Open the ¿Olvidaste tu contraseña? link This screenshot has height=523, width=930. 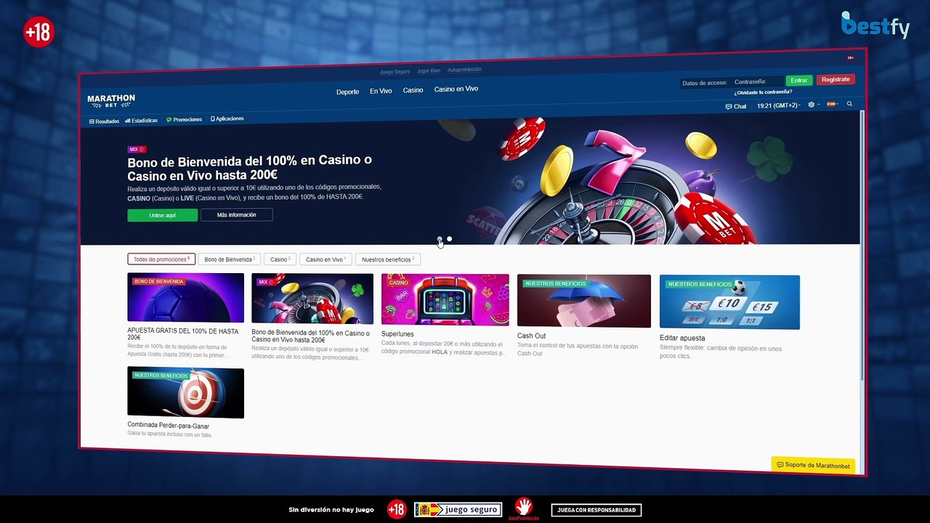click(x=763, y=92)
